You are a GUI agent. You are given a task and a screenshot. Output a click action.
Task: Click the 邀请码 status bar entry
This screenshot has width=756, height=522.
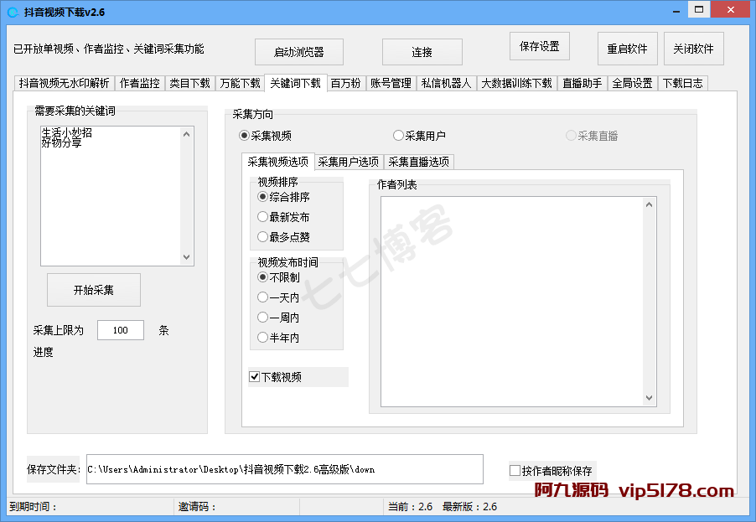198,507
